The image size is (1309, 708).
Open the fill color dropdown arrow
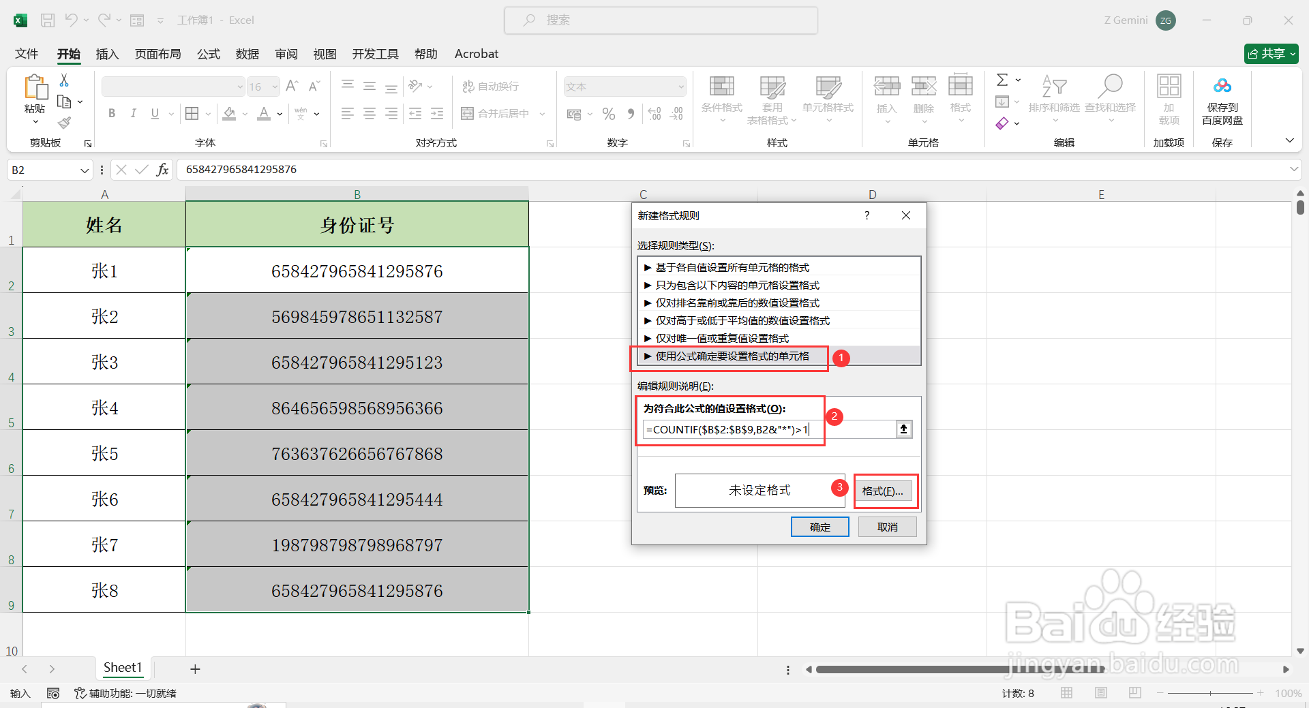pyautogui.click(x=243, y=114)
